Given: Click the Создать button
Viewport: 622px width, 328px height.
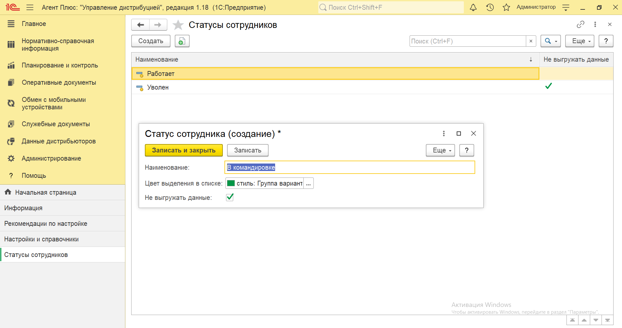Looking at the screenshot, I should tap(151, 41).
